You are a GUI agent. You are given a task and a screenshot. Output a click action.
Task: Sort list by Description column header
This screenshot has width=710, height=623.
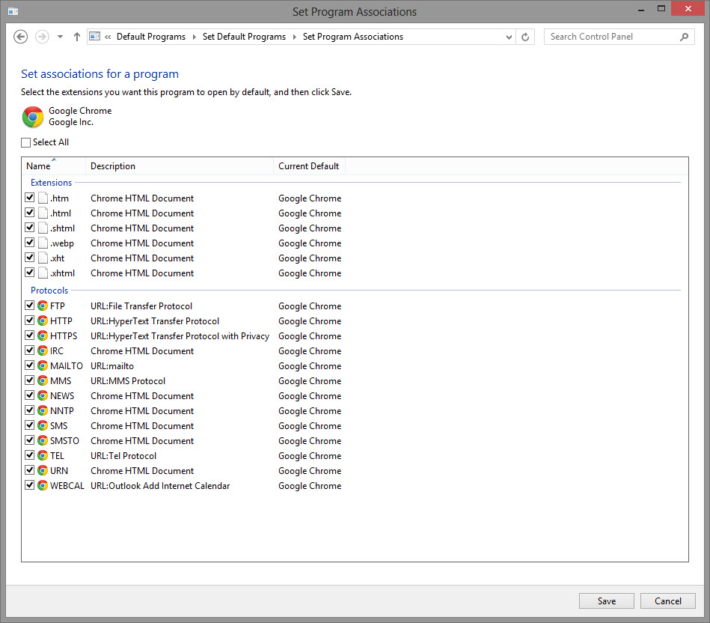click(180, 166)
